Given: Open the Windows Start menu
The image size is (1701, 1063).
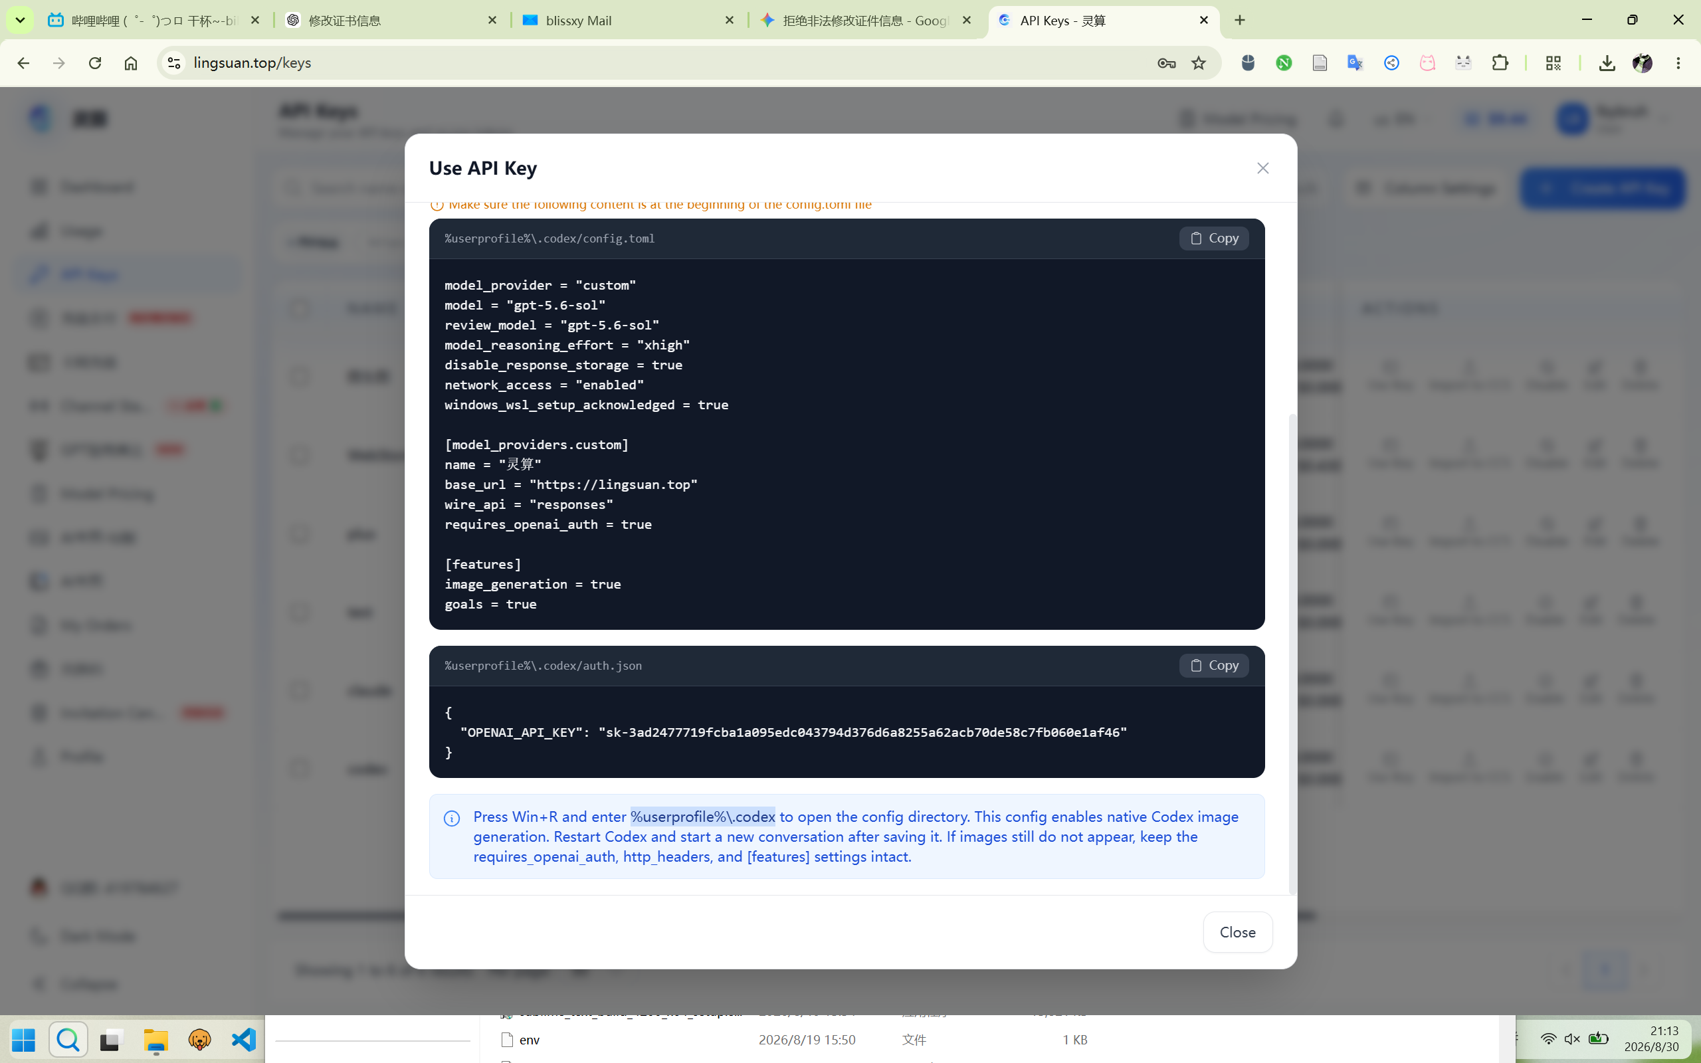Looking at the screenshot, I should (x=23, y=1040).
